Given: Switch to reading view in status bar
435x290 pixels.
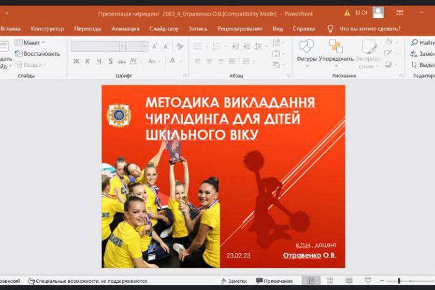Looking at the screenshot, I should (348, 281).
